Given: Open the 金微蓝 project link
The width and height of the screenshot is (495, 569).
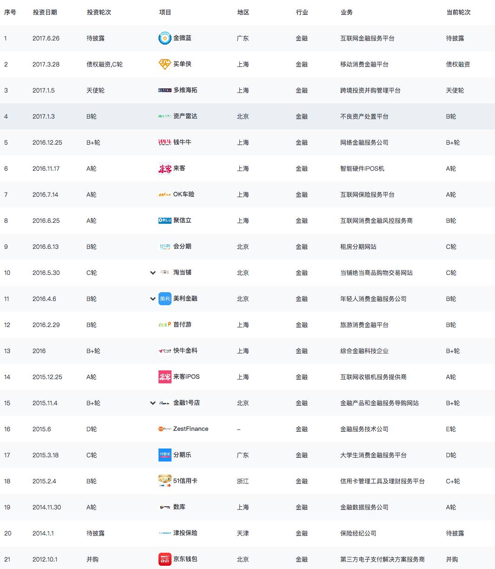Looking at the screenshot, I should pyautogui.click(x=182, y=38).
